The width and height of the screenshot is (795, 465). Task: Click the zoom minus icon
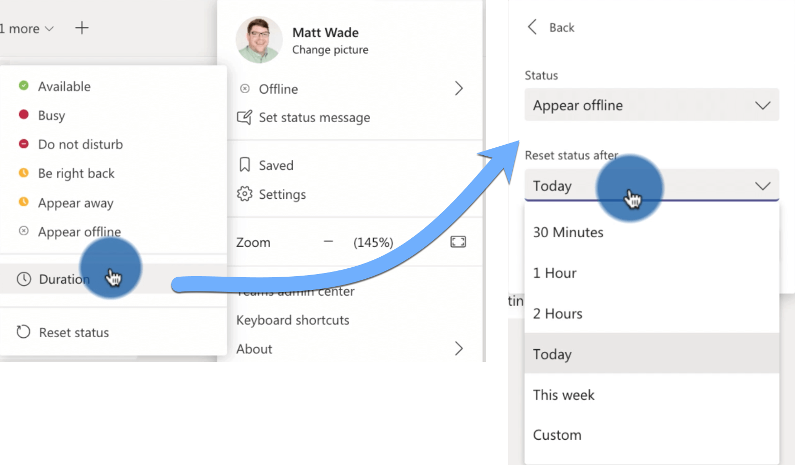(327, 242)
